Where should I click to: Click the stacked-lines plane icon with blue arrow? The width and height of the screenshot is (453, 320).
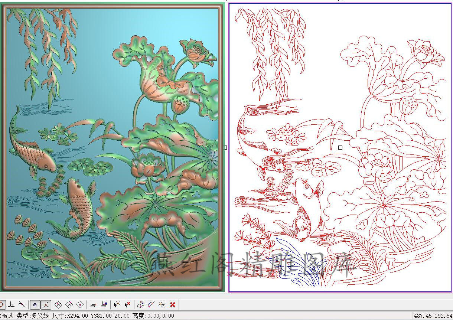(104, 305)
